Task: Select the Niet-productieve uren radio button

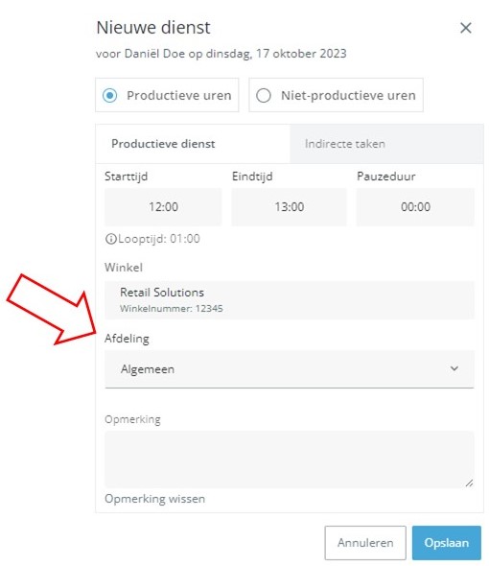Action: [x=264, y=96]
